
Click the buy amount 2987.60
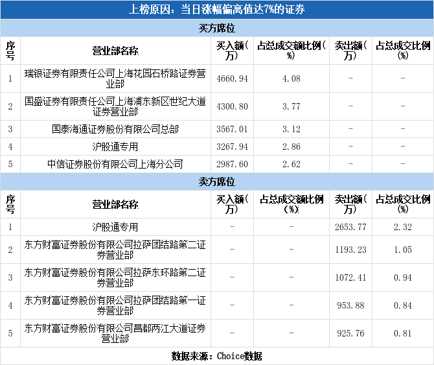(x=232, y=164)
